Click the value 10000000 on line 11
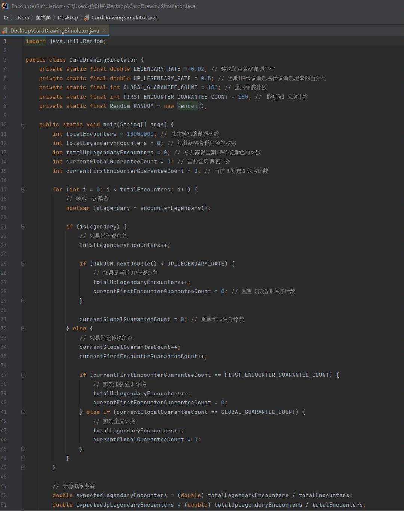Viewport: 404px width, 511px height. click(140, 134)
